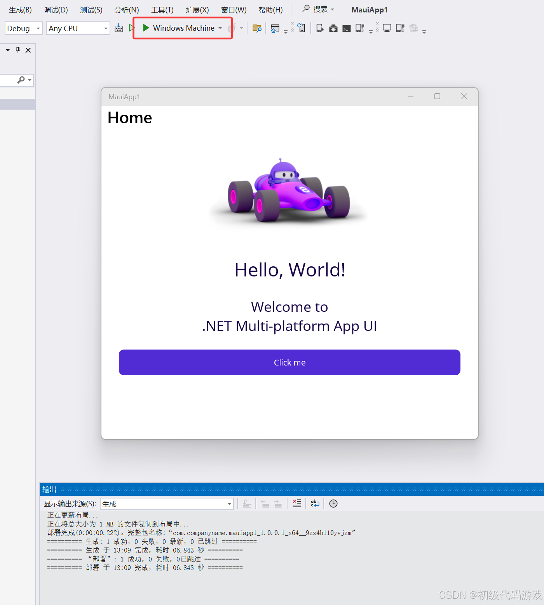Toggle word wrap in the output panel

[x=315, y=504]
